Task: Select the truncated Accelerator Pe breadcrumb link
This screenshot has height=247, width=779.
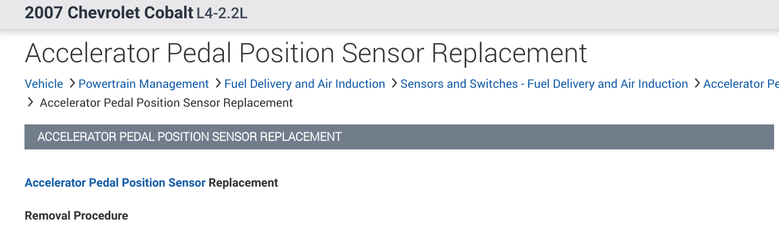Action: point(740,84)
